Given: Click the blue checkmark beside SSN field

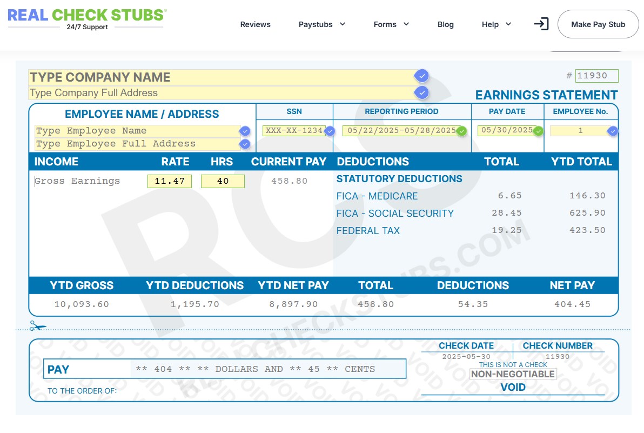Looking at the screenshot, I should click(x=330, y=131).
